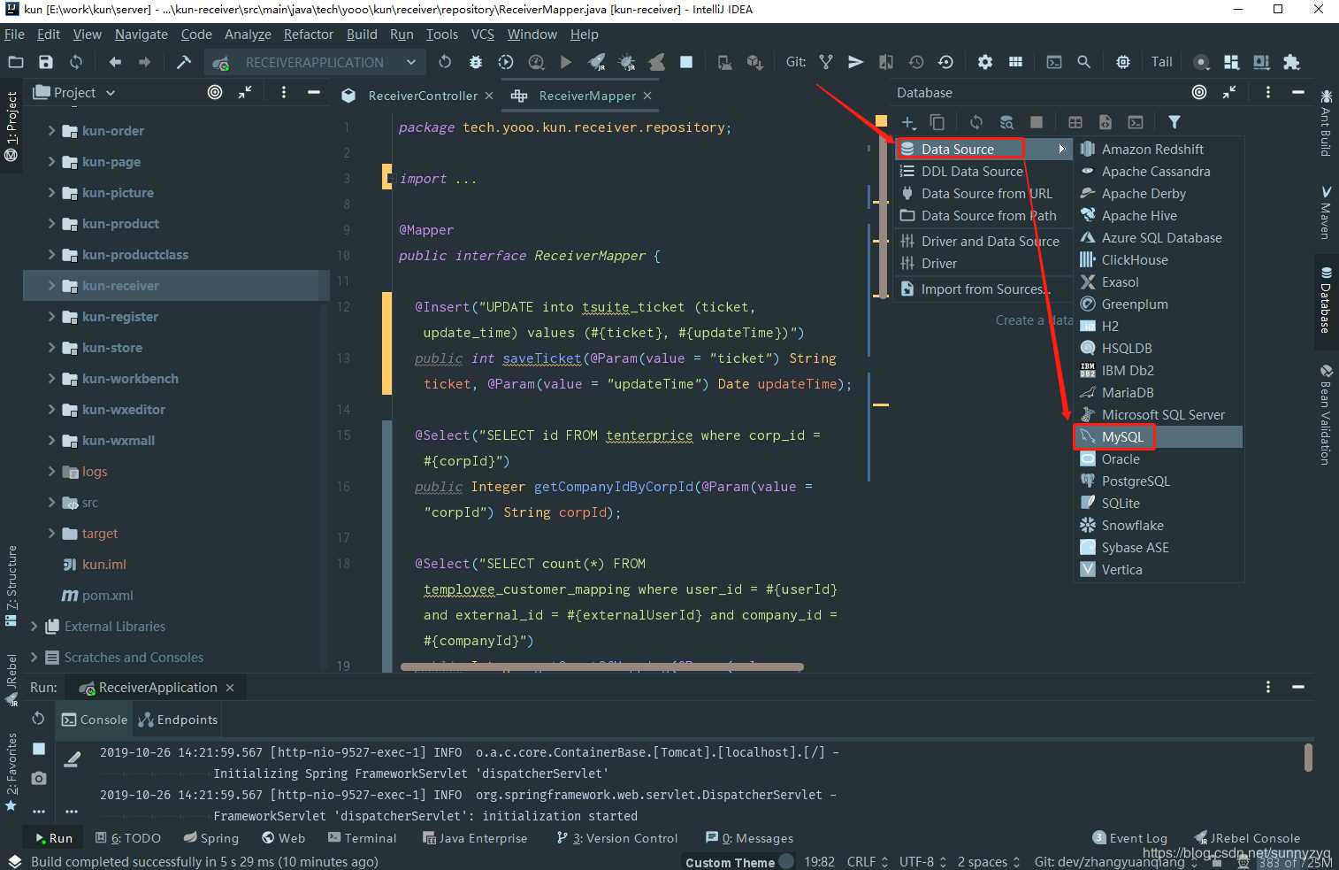The width and height of the screenshot is (1339, 870).
Task: Click the Search Everywhere magnifier icon
Action: click(x=1083, y=62)
